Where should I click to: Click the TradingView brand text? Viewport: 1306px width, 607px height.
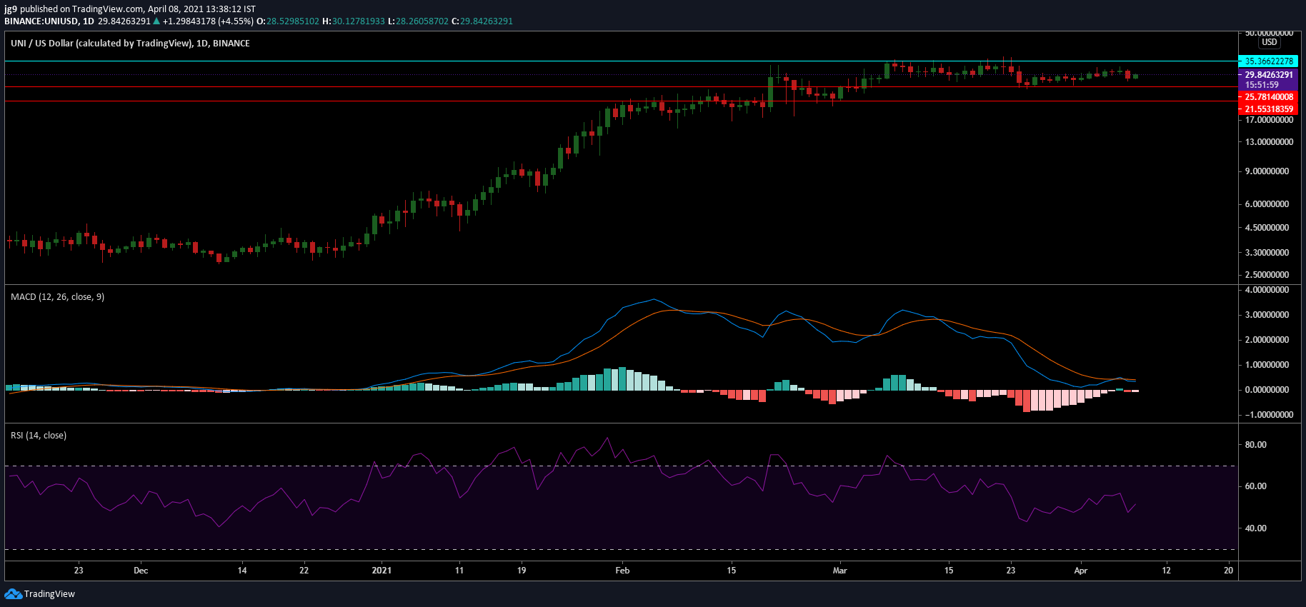[49, 593]
